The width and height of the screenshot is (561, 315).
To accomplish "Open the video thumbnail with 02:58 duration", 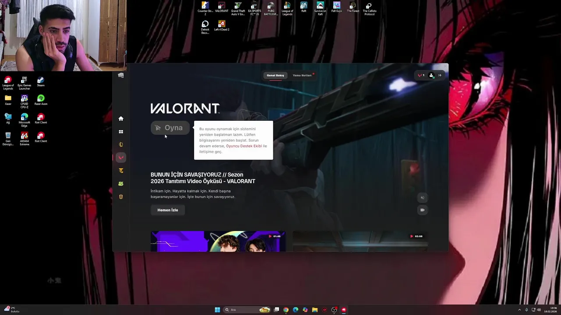I will (x=360, y=241).
